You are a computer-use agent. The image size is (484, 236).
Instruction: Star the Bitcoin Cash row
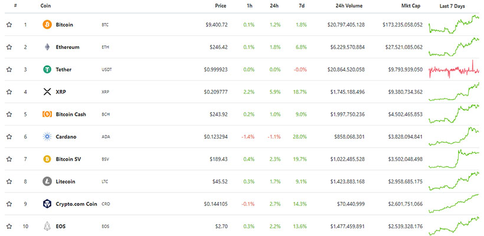point(9,114)
